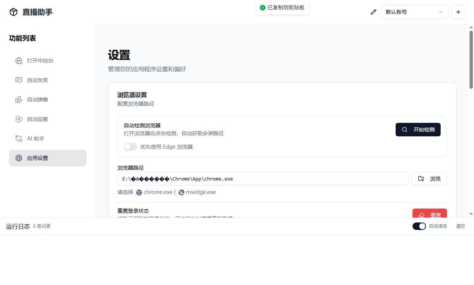Image resolution: width=474 pixels, height=285 pixels.
Task: Click the plus add account button
Action: [458, 12]
